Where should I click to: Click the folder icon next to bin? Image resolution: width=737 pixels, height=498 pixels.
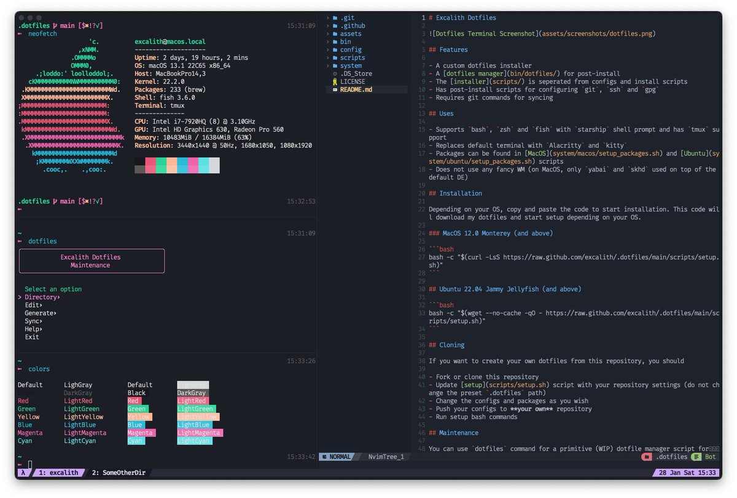[335, 42]
